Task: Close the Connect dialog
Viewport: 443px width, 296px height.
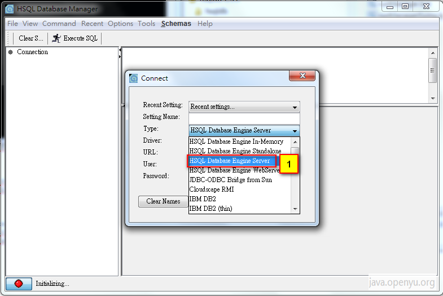Action: pos(302,76)
